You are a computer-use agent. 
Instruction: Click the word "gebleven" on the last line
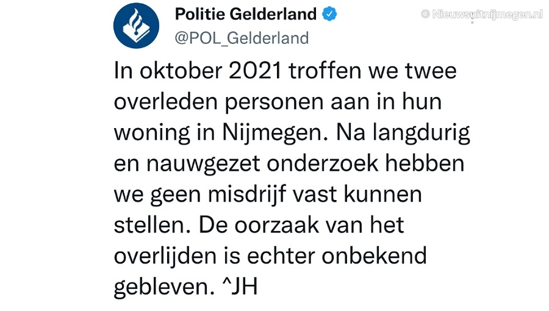tap(164, 288)
